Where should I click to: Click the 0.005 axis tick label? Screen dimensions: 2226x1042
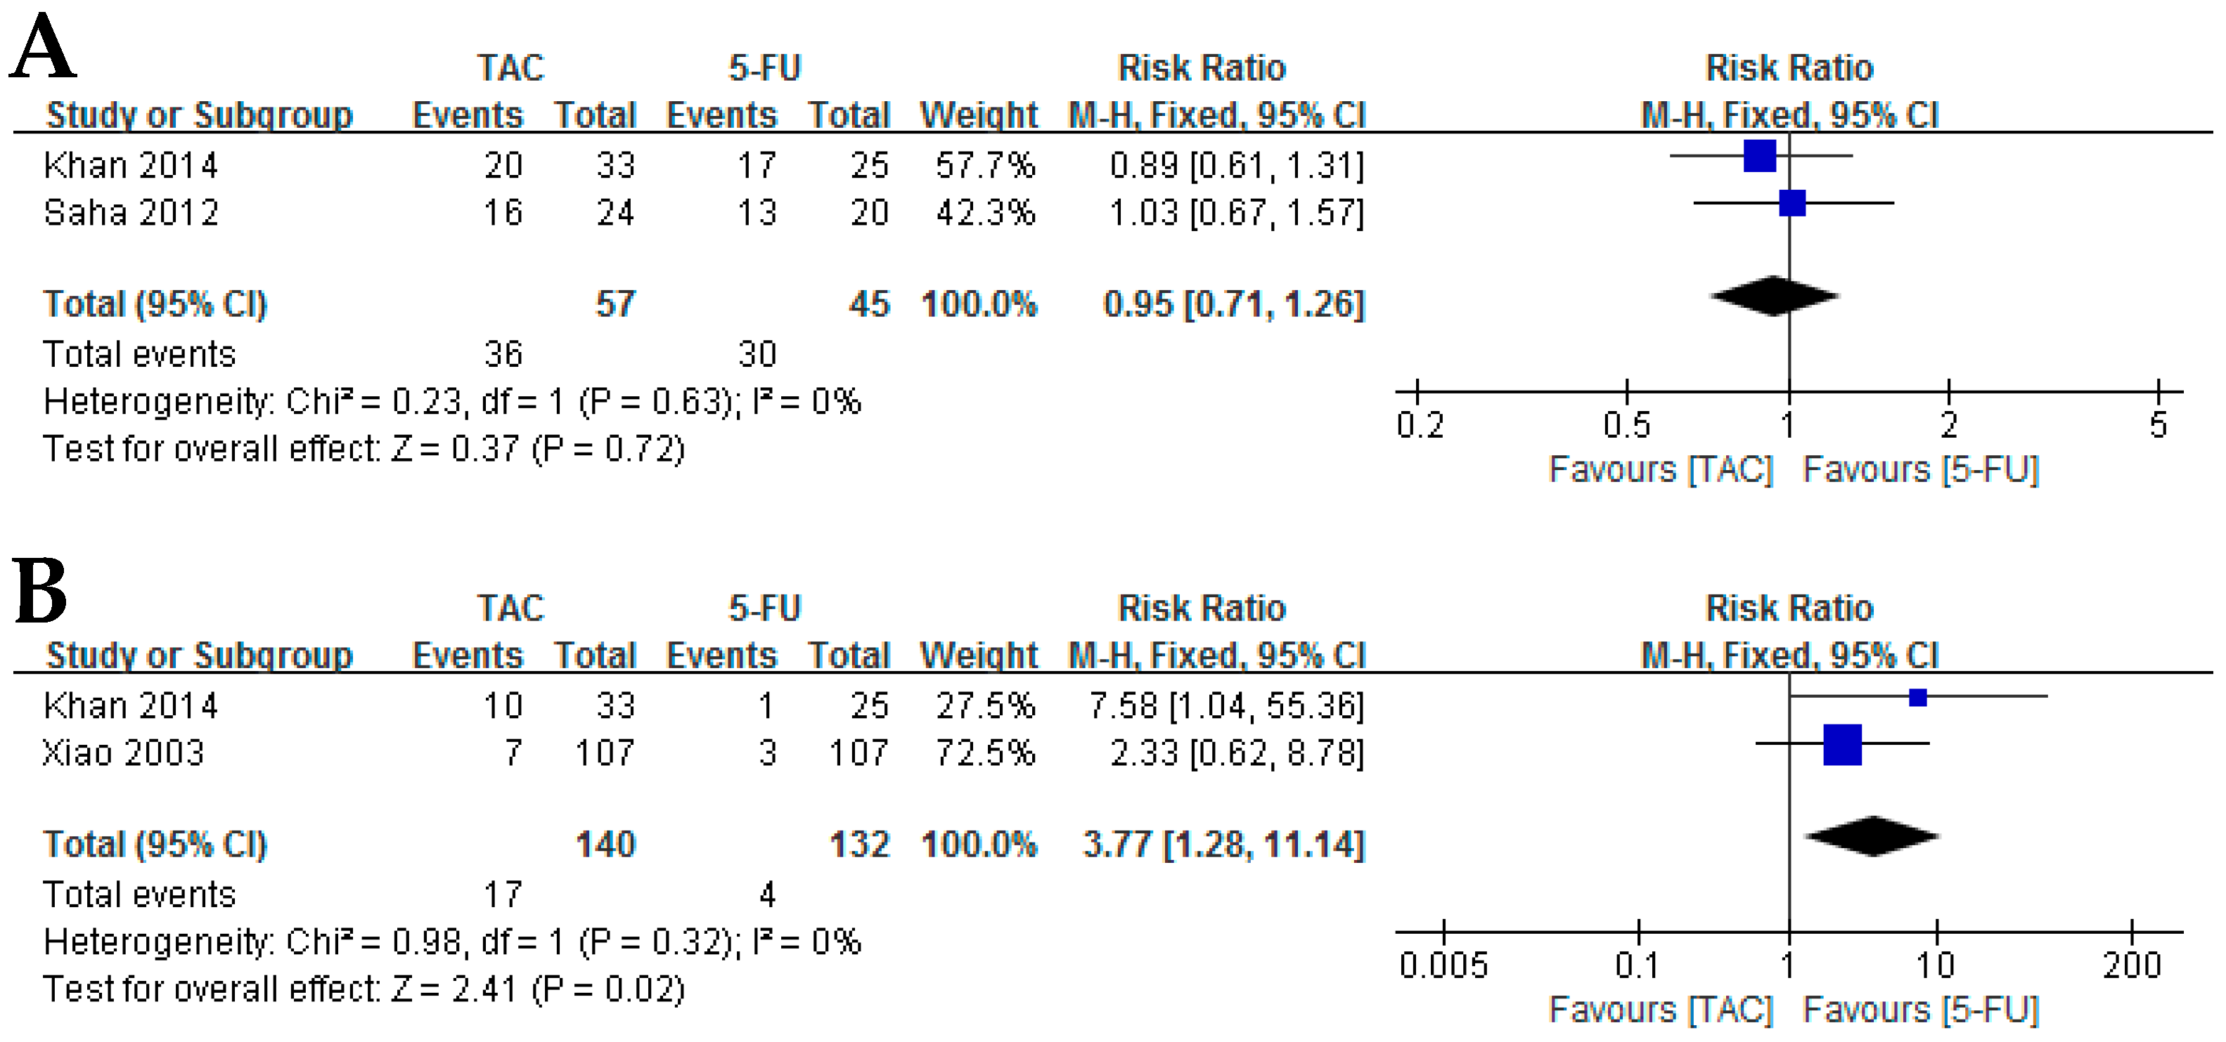pos(1444,965)
